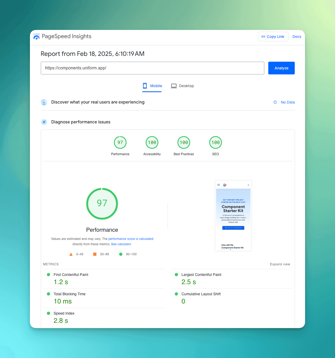Click the green dot beside First Contentful Paint
Screen dimensions: 335x358
coord(48,275)
